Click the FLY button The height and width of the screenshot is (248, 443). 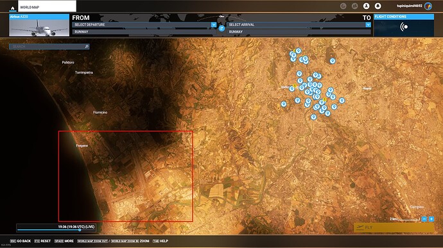(394, 227)
